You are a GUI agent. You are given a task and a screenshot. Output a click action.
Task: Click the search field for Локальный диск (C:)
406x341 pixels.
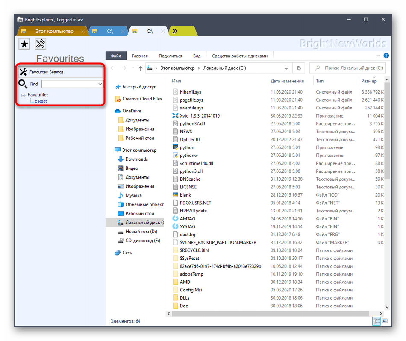[348, 68]
